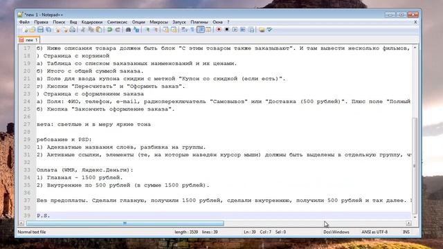
Task: Open the Макросы menu
Action: tap(159, 22)
